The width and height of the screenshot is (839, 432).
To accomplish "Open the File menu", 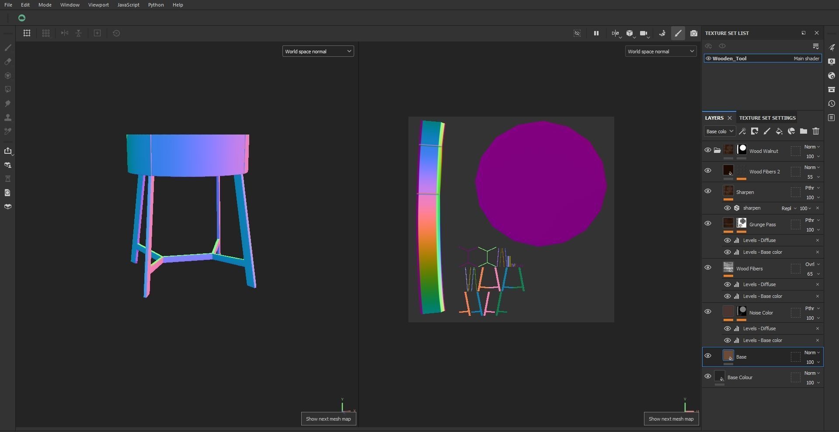I will pos(8,5).
